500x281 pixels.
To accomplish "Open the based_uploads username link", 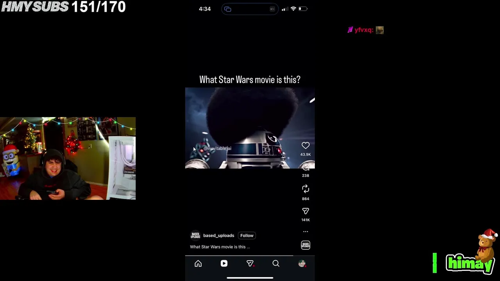I will click(x=219, y=235).
